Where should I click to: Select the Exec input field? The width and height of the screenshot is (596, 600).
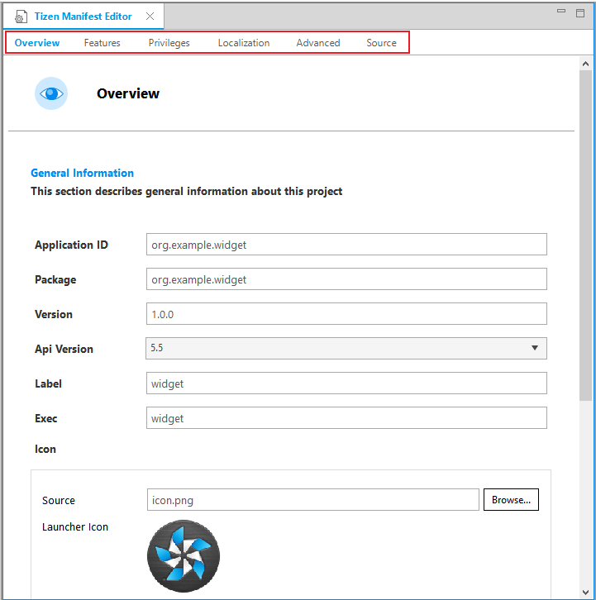pos(346,418)
